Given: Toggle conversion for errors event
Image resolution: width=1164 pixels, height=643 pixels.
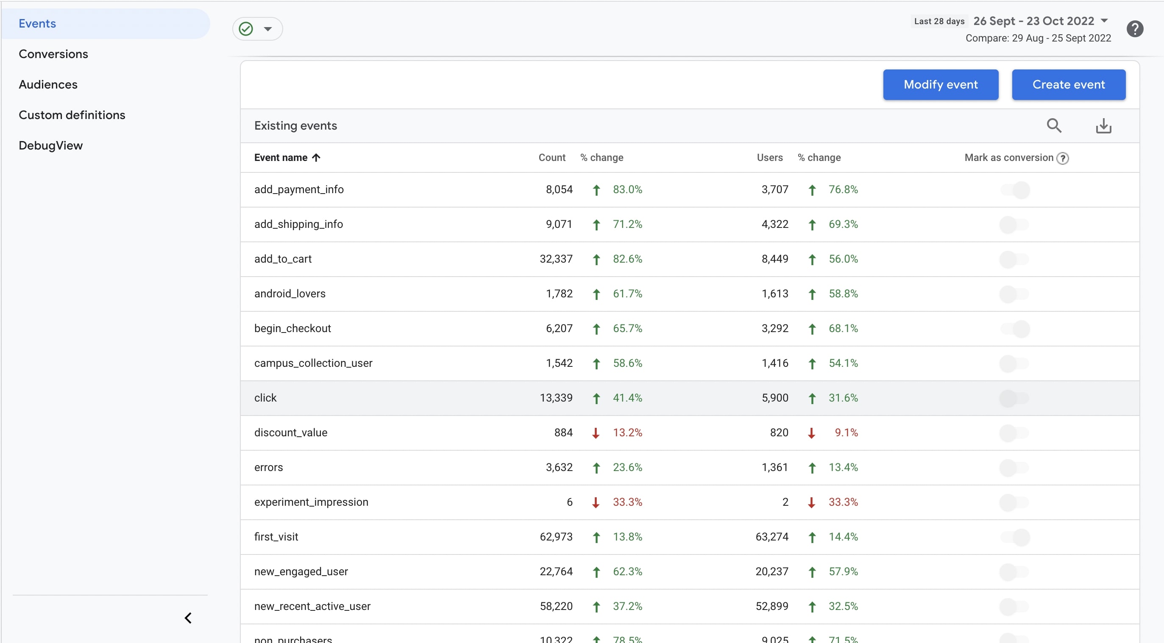Looking at the screenshot, I should click(1015, 468).
